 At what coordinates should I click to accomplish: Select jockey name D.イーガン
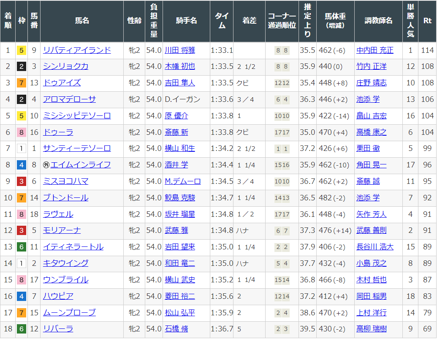[182, 99]
